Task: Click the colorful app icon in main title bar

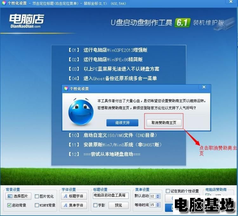Action: pos(4,3)
